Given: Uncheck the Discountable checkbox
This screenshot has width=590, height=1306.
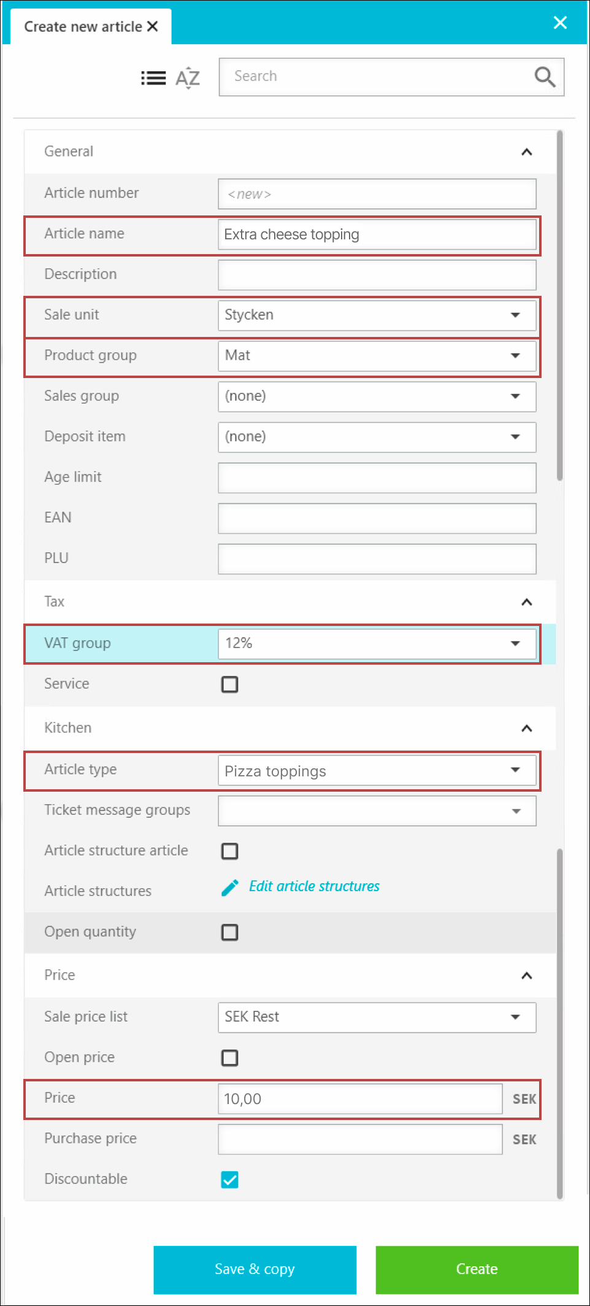Looking at the screenshot, I should (230, 1180).
